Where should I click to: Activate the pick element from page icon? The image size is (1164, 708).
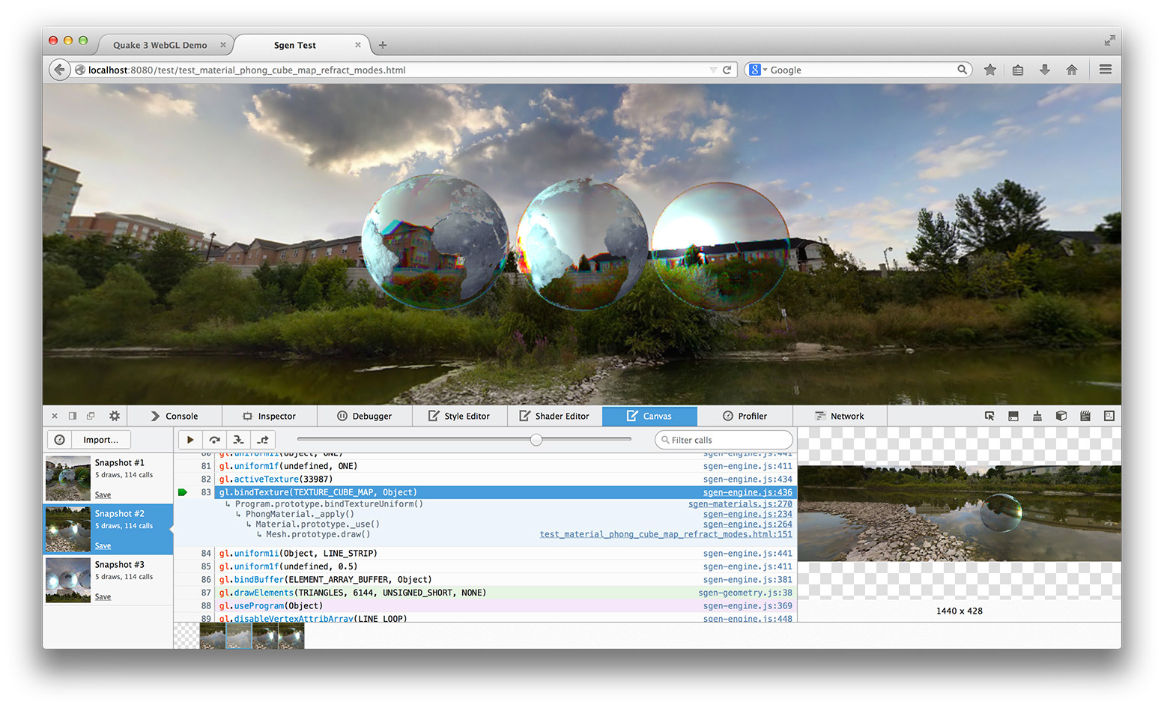pos(989,416)
